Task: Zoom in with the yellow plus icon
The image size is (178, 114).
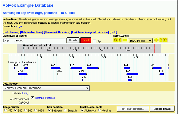Action: pyautogui.click(x=156, y=40)
